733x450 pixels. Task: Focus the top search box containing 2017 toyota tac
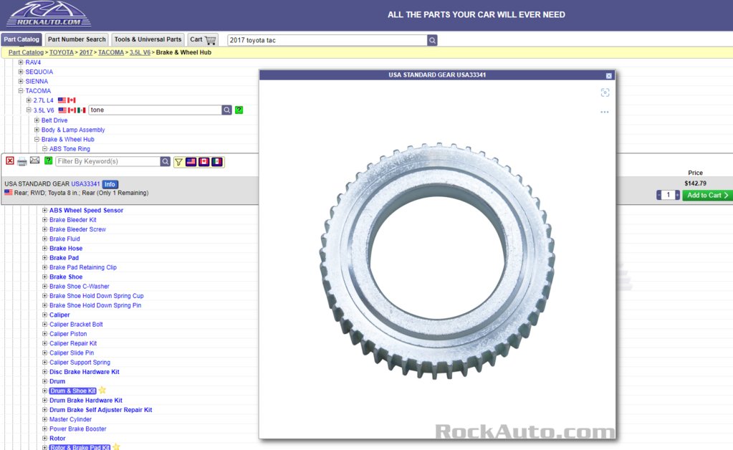point(327,40)
